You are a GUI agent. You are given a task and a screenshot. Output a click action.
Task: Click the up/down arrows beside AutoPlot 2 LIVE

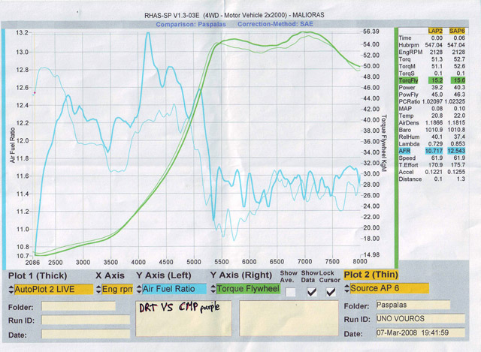[11, 290]
